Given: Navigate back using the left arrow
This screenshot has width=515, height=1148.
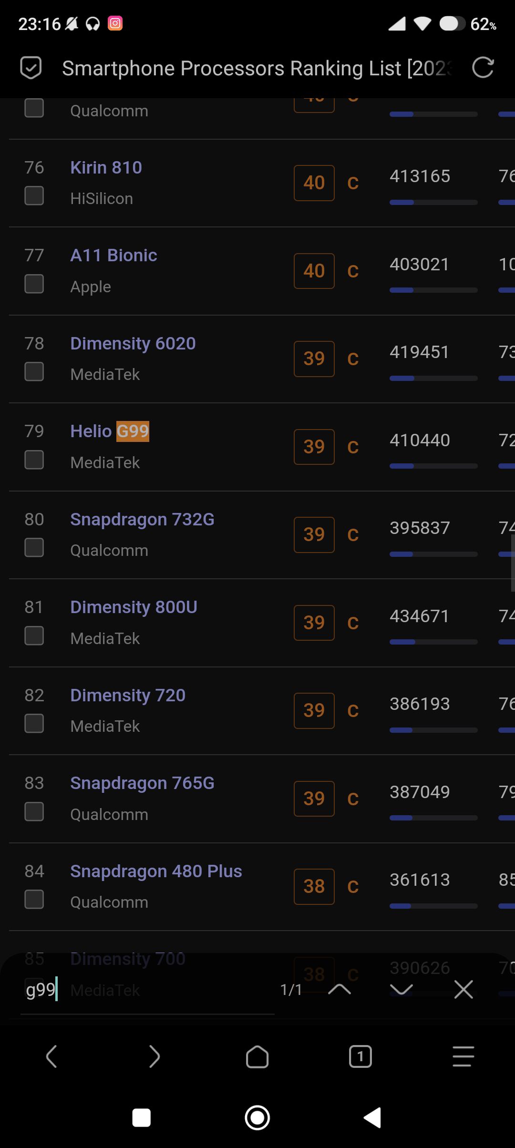Looking at the screenshot, I should click(x=51, y=1056).
